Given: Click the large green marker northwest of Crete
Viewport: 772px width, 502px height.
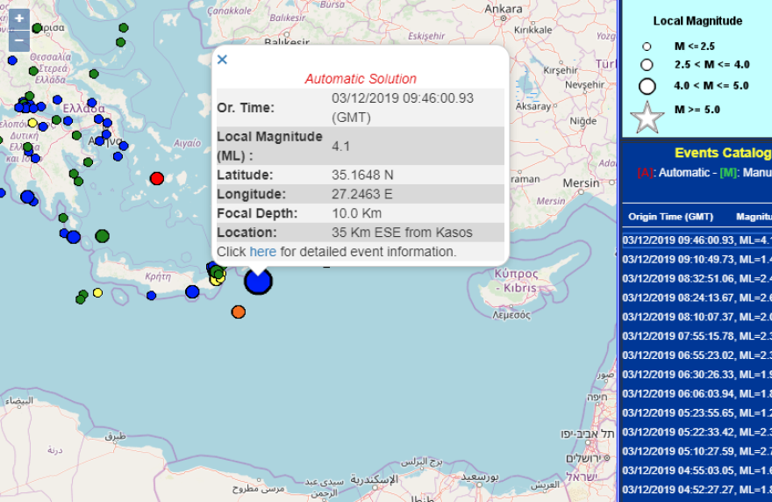Looking at the screenshot, I should [102, 236].
